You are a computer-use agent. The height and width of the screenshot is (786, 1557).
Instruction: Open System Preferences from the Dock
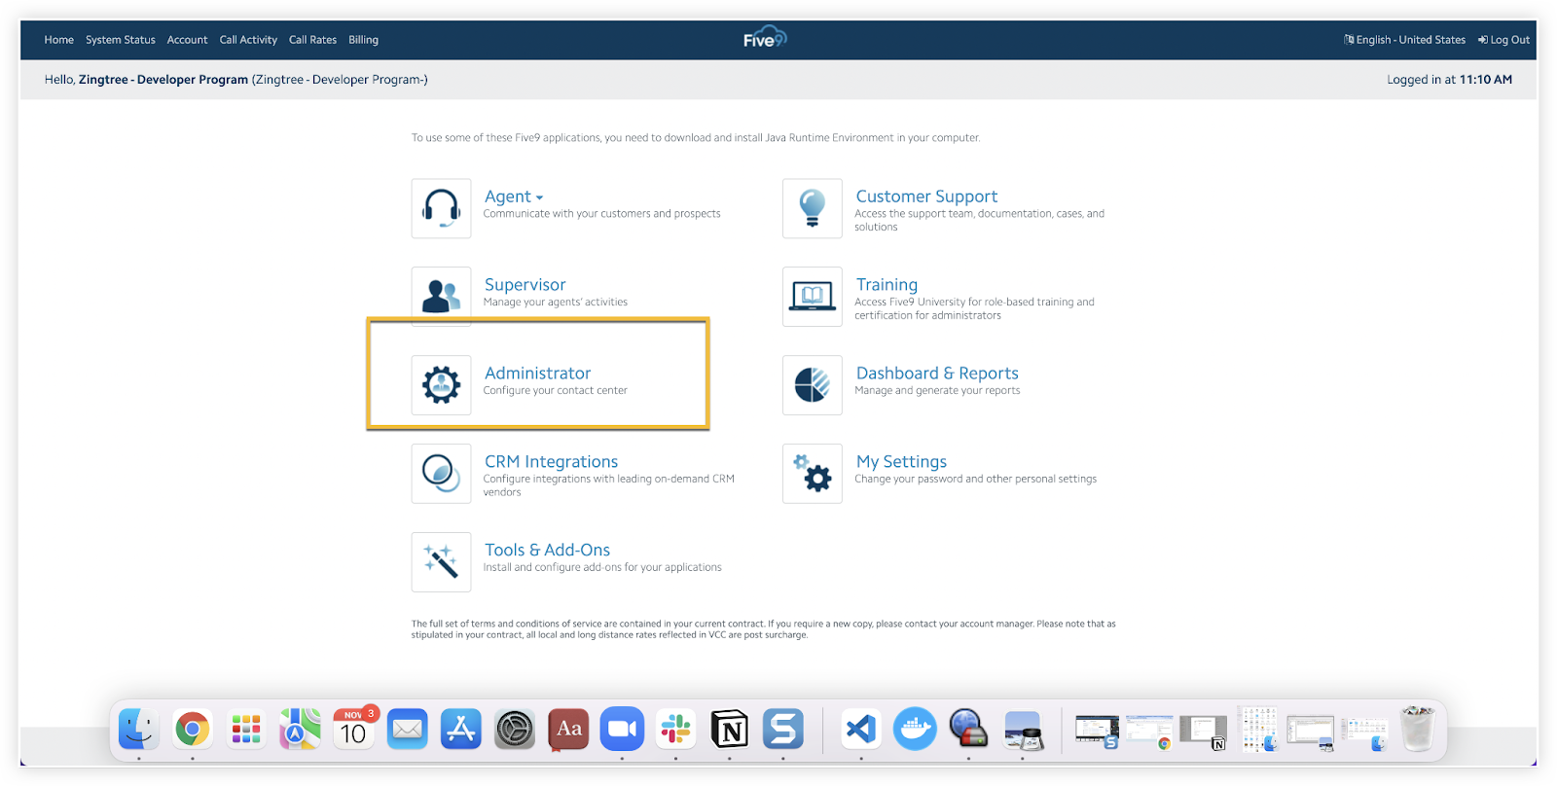coord(515,729)
